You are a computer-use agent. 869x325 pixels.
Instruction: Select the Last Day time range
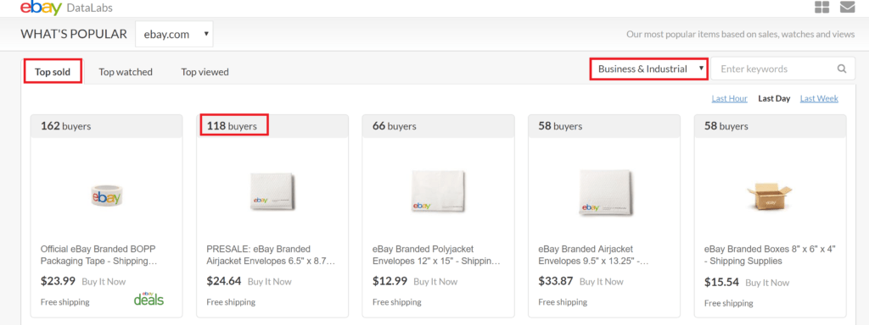(774, 98)
